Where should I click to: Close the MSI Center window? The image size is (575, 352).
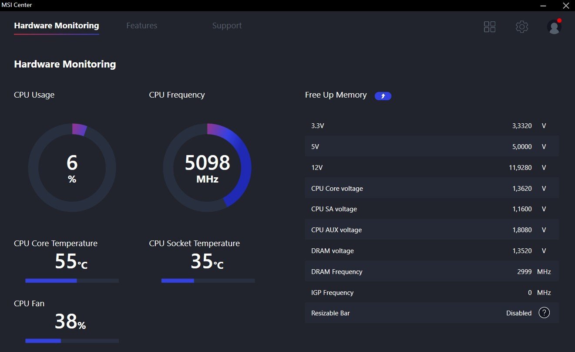(x=565, y=6)
